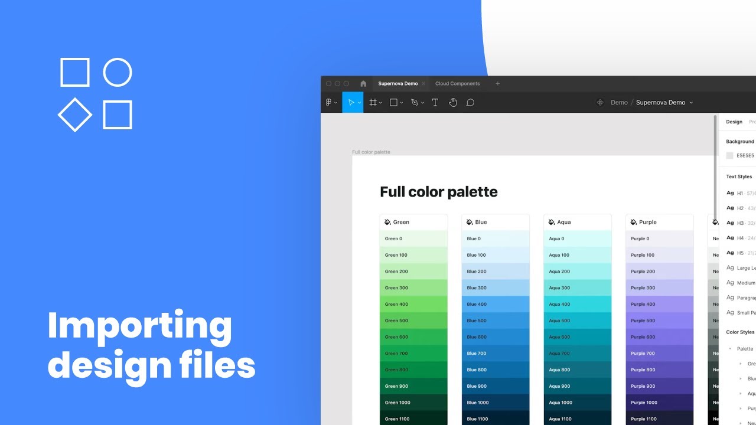Image resolution: width=756 pixels, height=425 pixels.
Task: Select the H5 text style
Action: pyautogui.click(x=741, y=253)
